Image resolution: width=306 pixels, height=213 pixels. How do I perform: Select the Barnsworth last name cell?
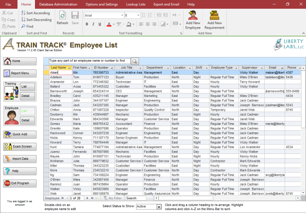click(60, 91)
